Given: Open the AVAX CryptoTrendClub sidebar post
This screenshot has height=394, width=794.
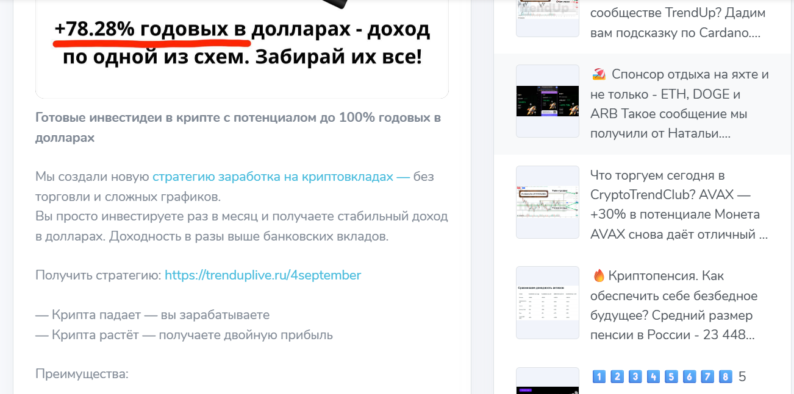Looking at the screenshot, I should [680, 202].
